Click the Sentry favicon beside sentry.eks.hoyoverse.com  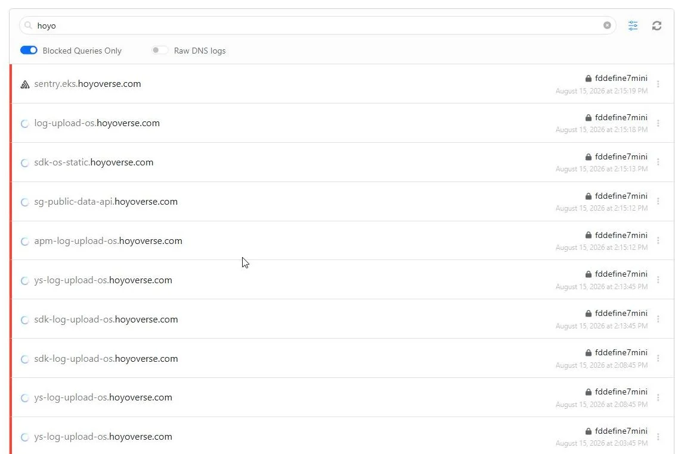25,84
